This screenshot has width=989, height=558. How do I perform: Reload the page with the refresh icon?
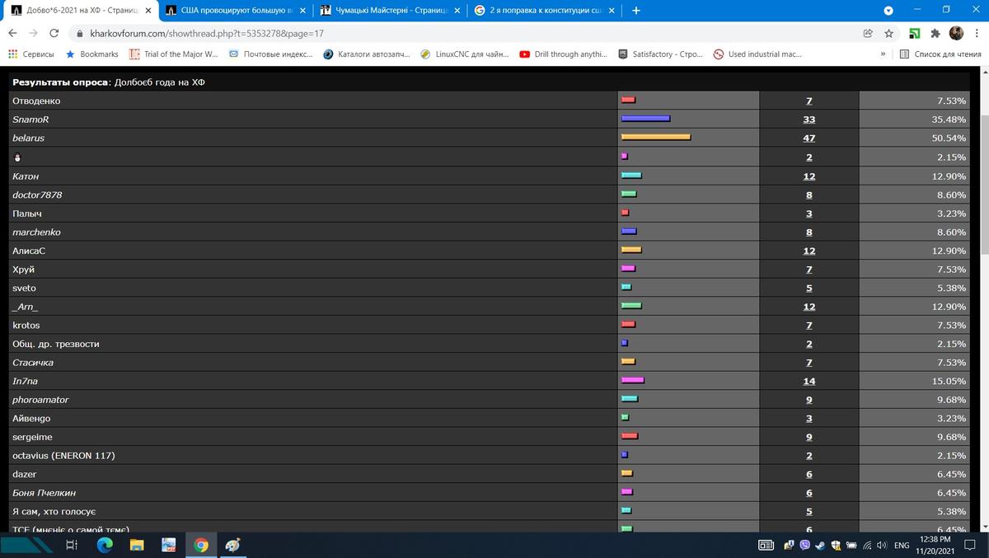pyautogui.click(x=54, y=34)
